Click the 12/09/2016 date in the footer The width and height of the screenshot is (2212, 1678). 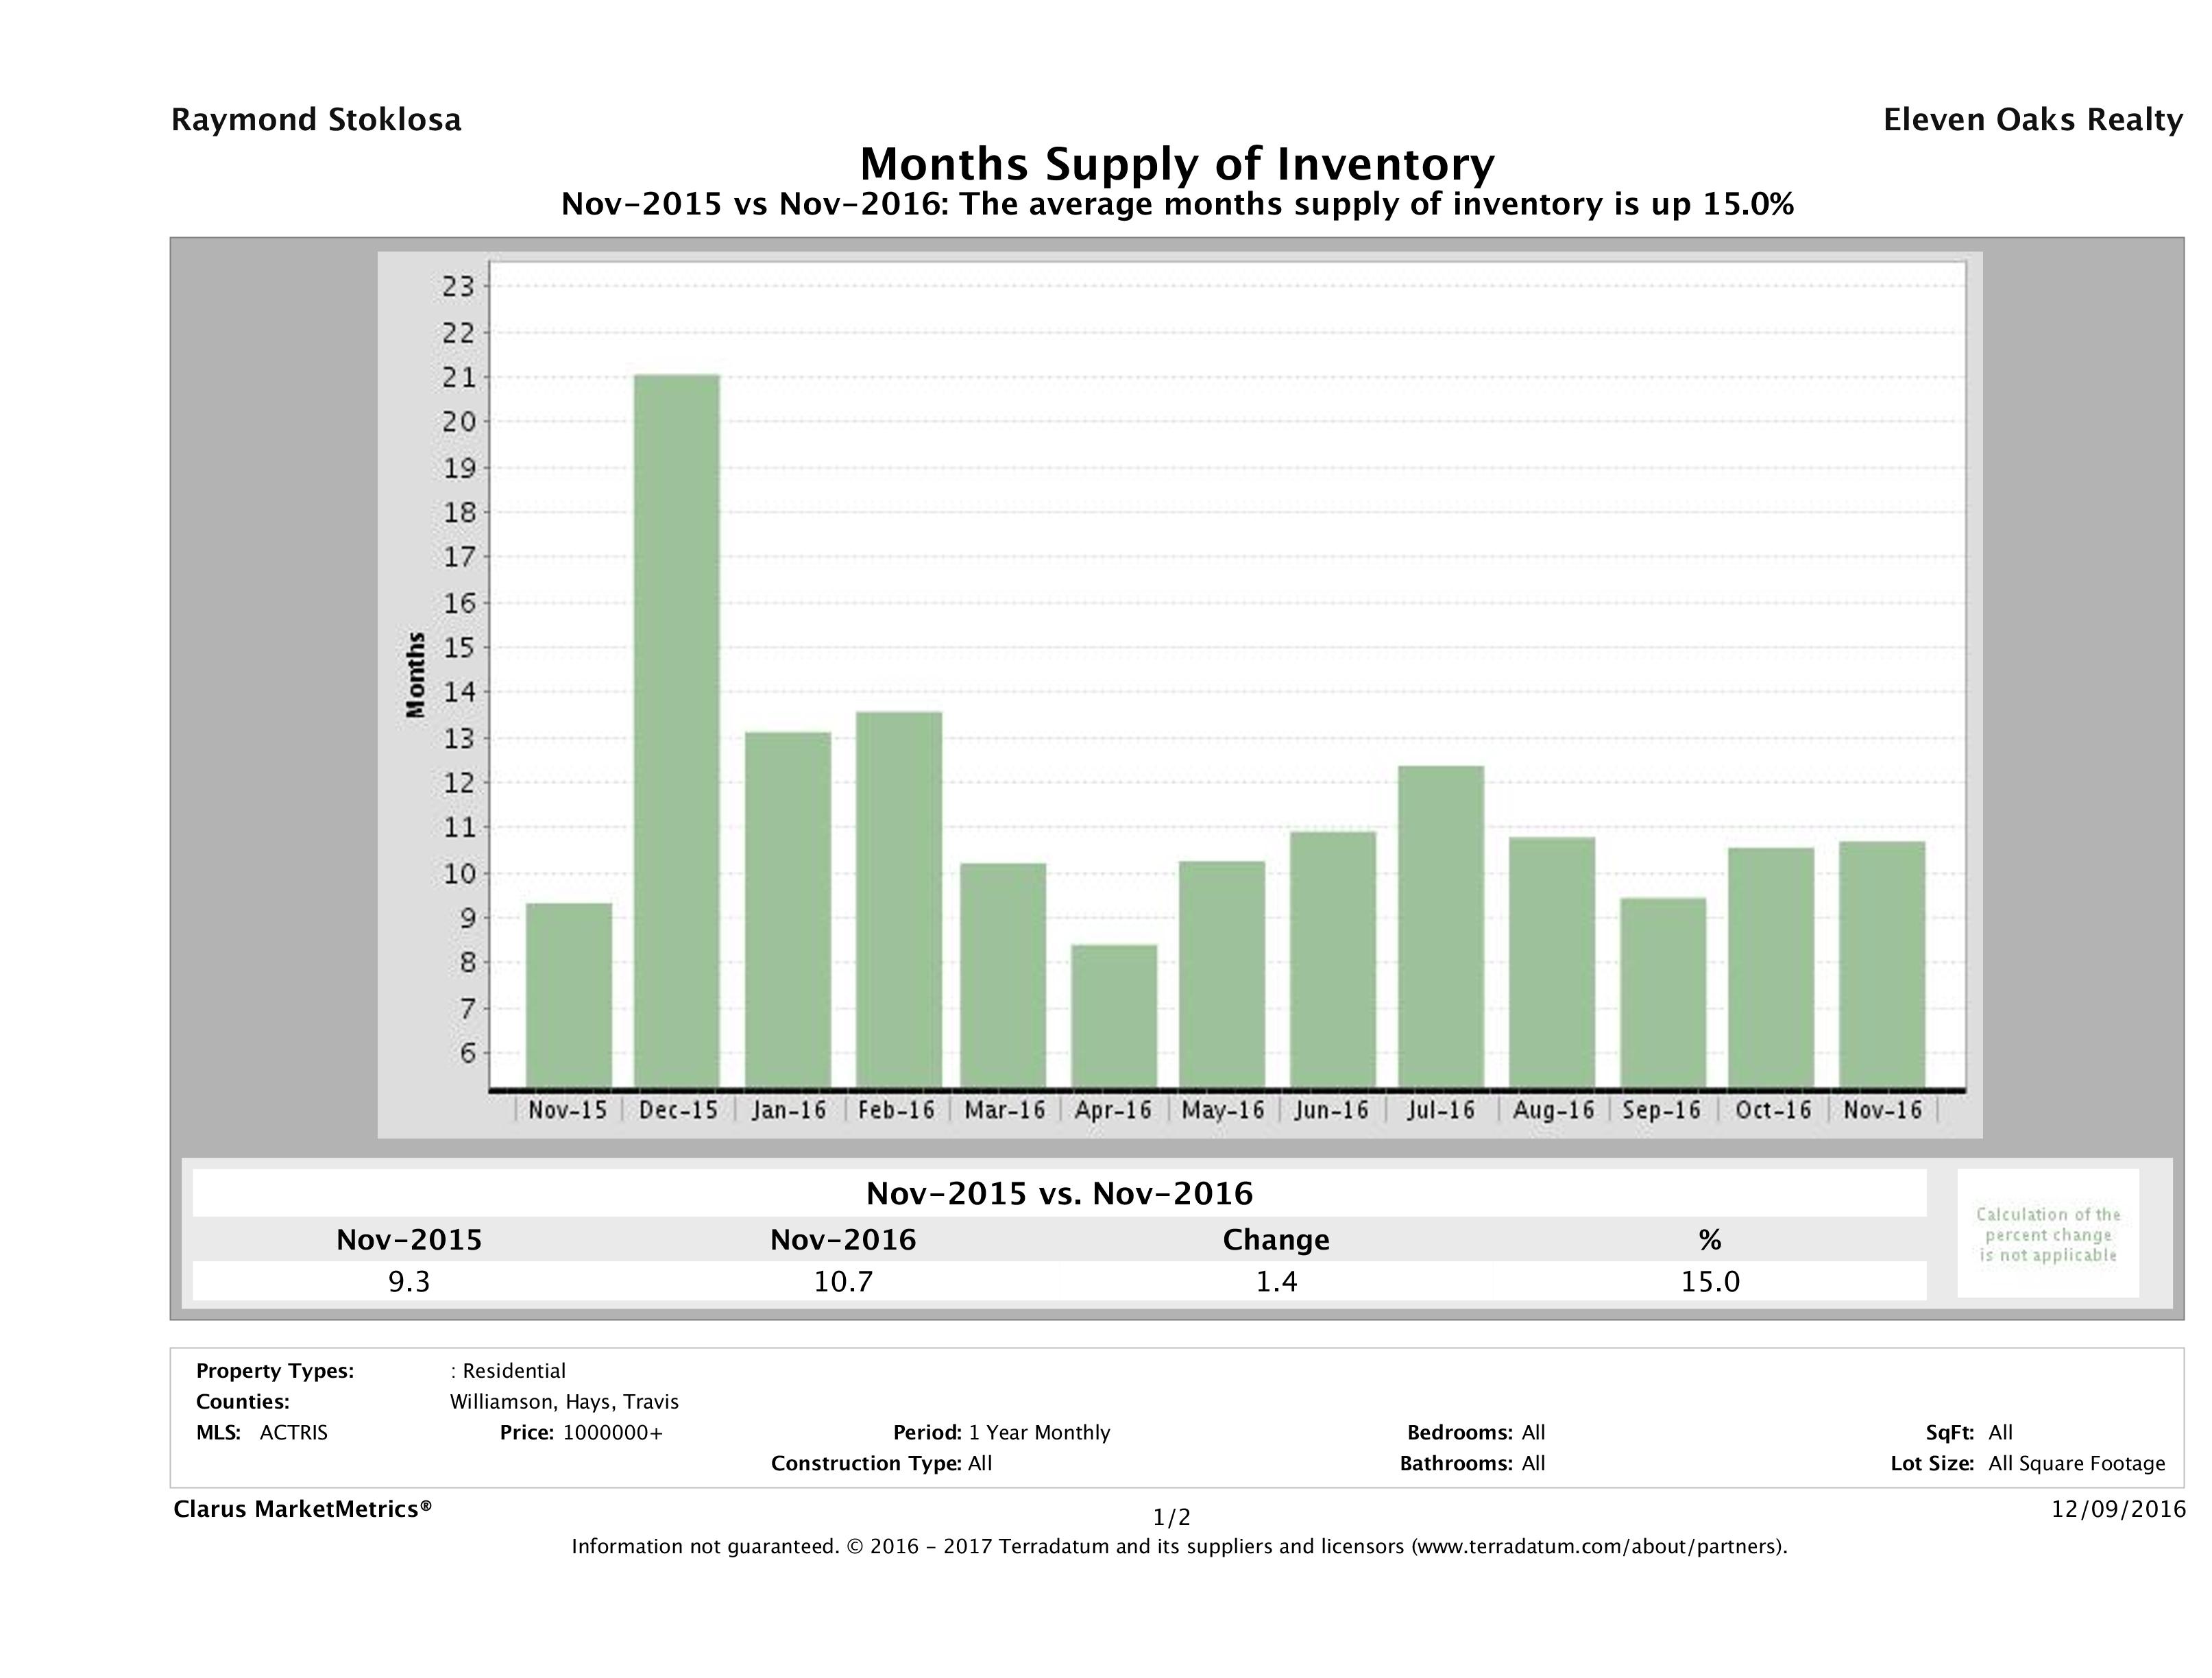click(x=2118, y=1509)
